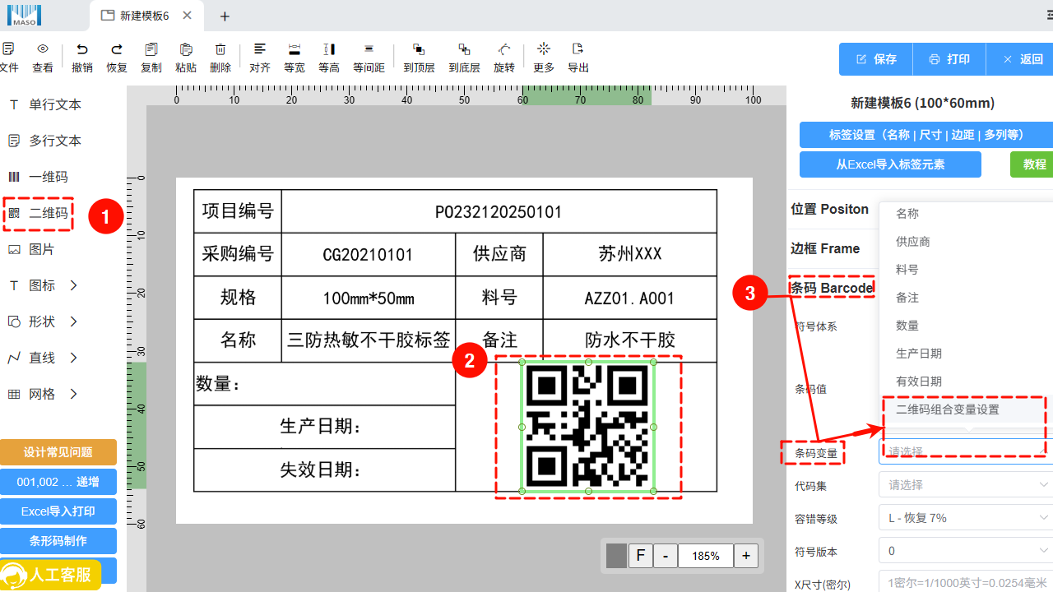
Task: Zoom in with the plus button
Action: click(x=745, y=556)
